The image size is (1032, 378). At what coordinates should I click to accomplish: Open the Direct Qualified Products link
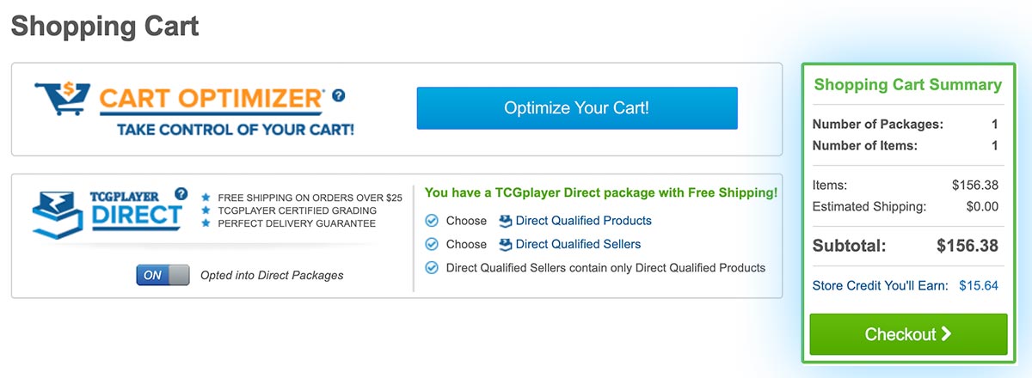[x=584, y=221]
